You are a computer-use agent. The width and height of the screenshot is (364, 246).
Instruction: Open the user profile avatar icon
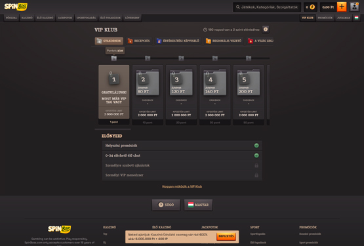point(354,7)
